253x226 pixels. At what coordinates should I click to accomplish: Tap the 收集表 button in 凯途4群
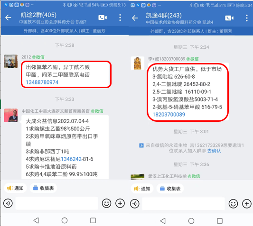(170, 189)
